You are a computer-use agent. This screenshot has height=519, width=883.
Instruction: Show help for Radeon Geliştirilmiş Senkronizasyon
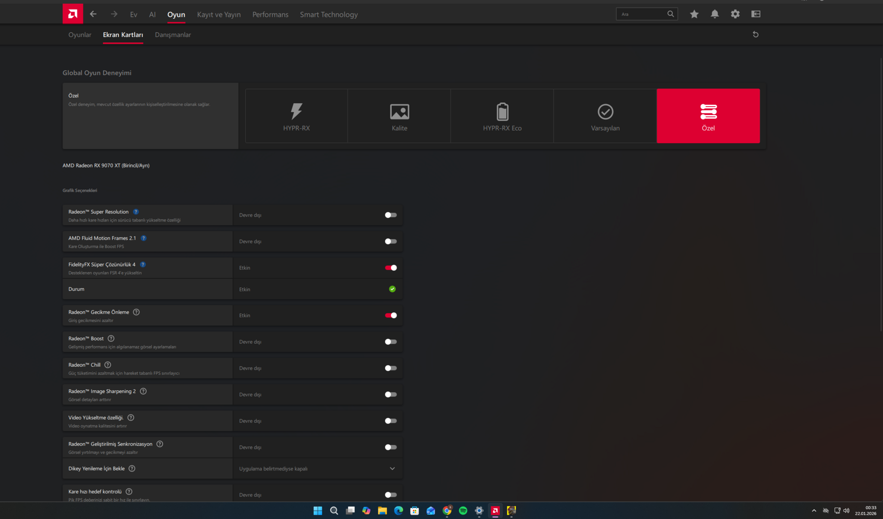pyautogui.click(x=160, y=444)
